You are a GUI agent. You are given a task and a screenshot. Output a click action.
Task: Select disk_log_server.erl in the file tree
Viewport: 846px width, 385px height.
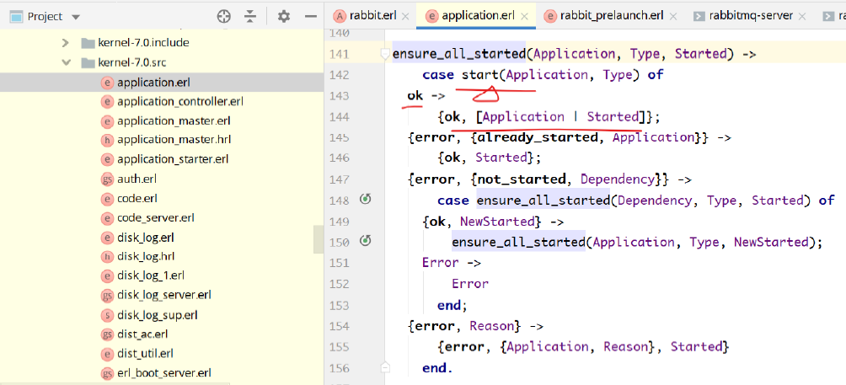pos(163,295)
